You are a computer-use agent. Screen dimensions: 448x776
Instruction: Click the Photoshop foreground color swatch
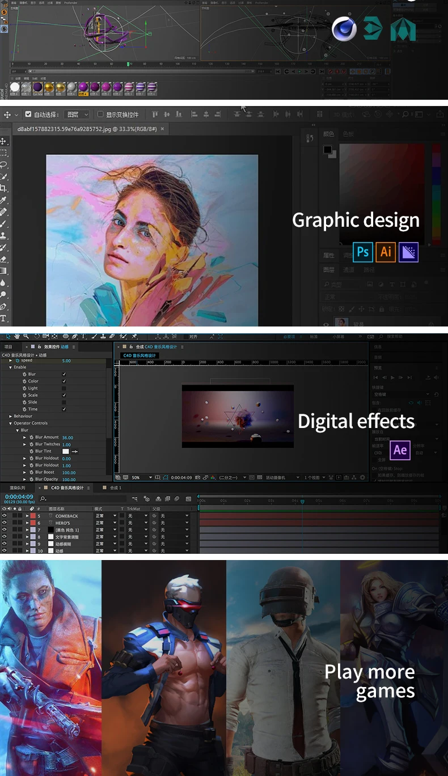[327, 150]
